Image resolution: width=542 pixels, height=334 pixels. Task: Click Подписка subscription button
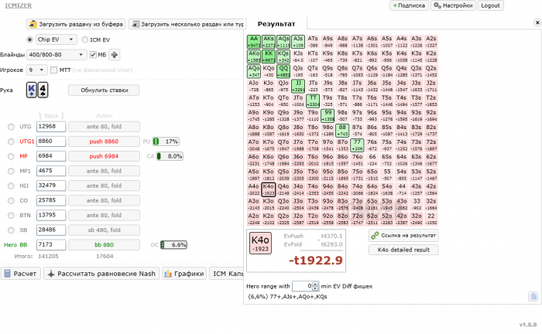[410, 5]
